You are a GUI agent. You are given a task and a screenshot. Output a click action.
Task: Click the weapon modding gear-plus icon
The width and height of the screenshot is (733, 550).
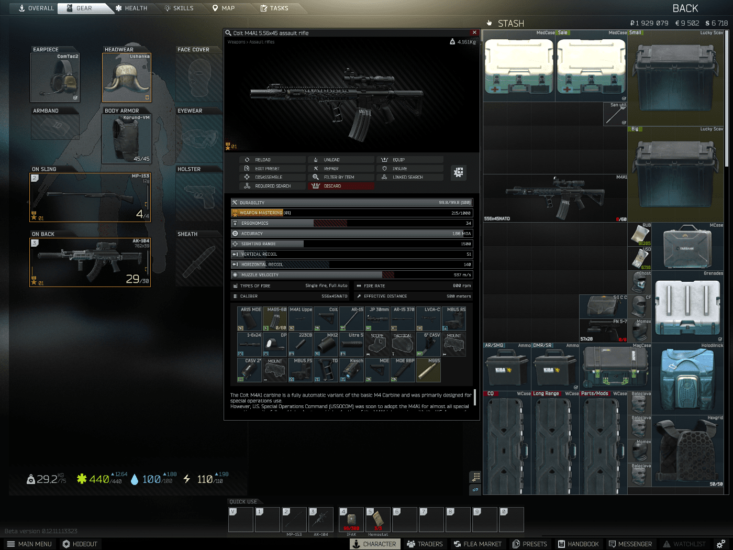[x=459, y=172]
